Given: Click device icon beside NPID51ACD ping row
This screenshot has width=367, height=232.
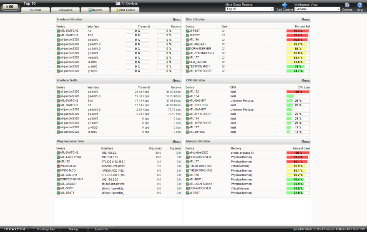Looking at the screenshot, I should click(58, 170).
